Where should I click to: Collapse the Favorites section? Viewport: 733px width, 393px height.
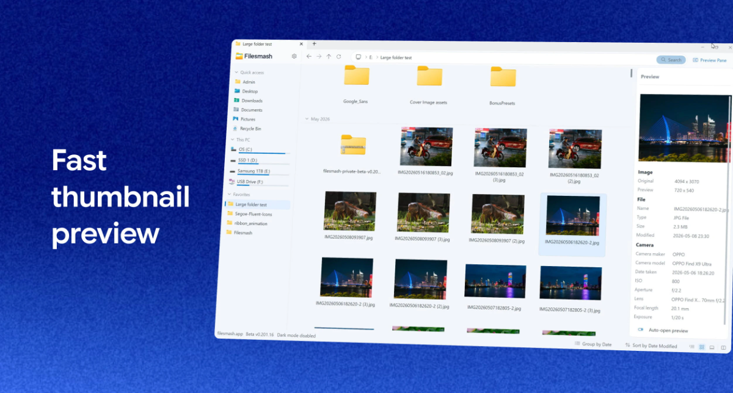point(229,195)
